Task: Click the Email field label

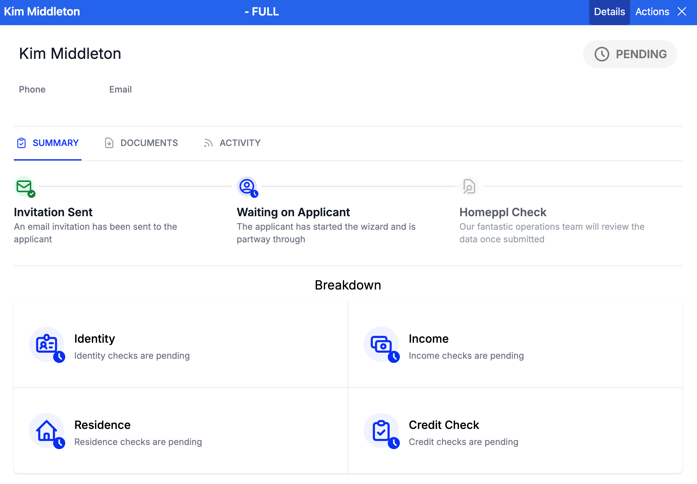Action: 120,89
